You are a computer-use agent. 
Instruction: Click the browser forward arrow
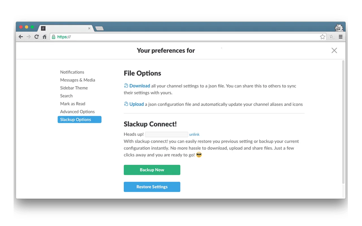coord(29,37)
